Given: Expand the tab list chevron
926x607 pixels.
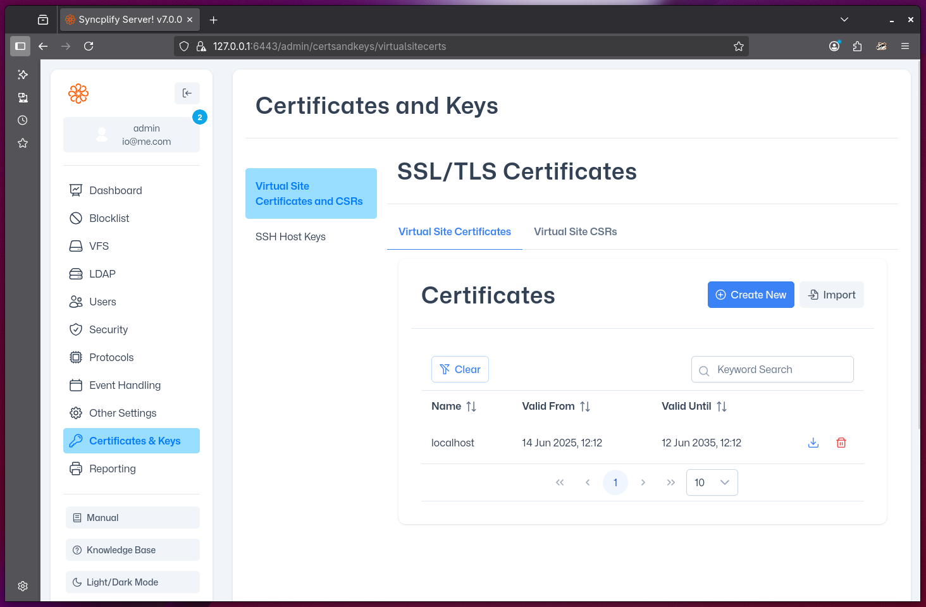Looking at the screenshot, I should (x=844, y=20).
